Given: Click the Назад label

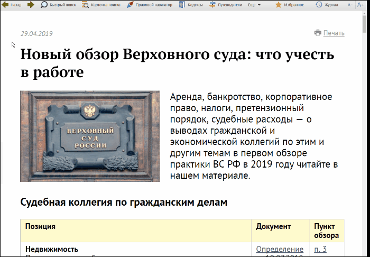Looking at the screenshot, I should [16, 5].
